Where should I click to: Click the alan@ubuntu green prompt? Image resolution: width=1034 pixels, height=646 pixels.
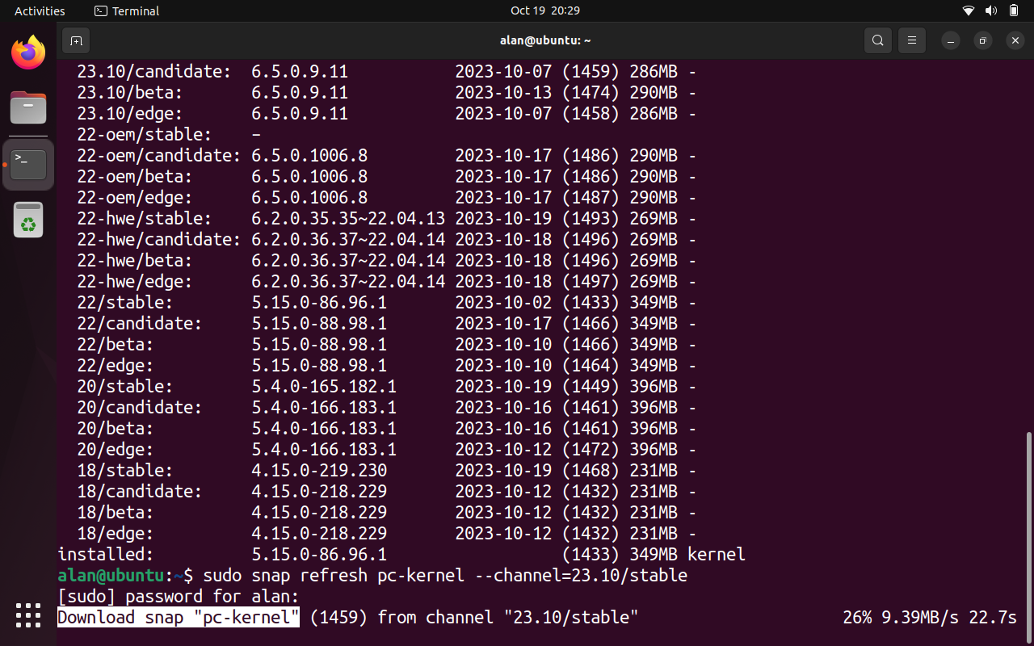pos(111,576)
